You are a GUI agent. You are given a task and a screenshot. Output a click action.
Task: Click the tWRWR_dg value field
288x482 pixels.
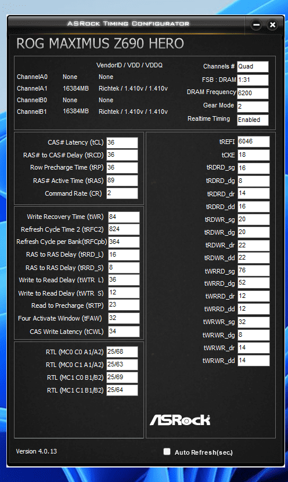254,334
